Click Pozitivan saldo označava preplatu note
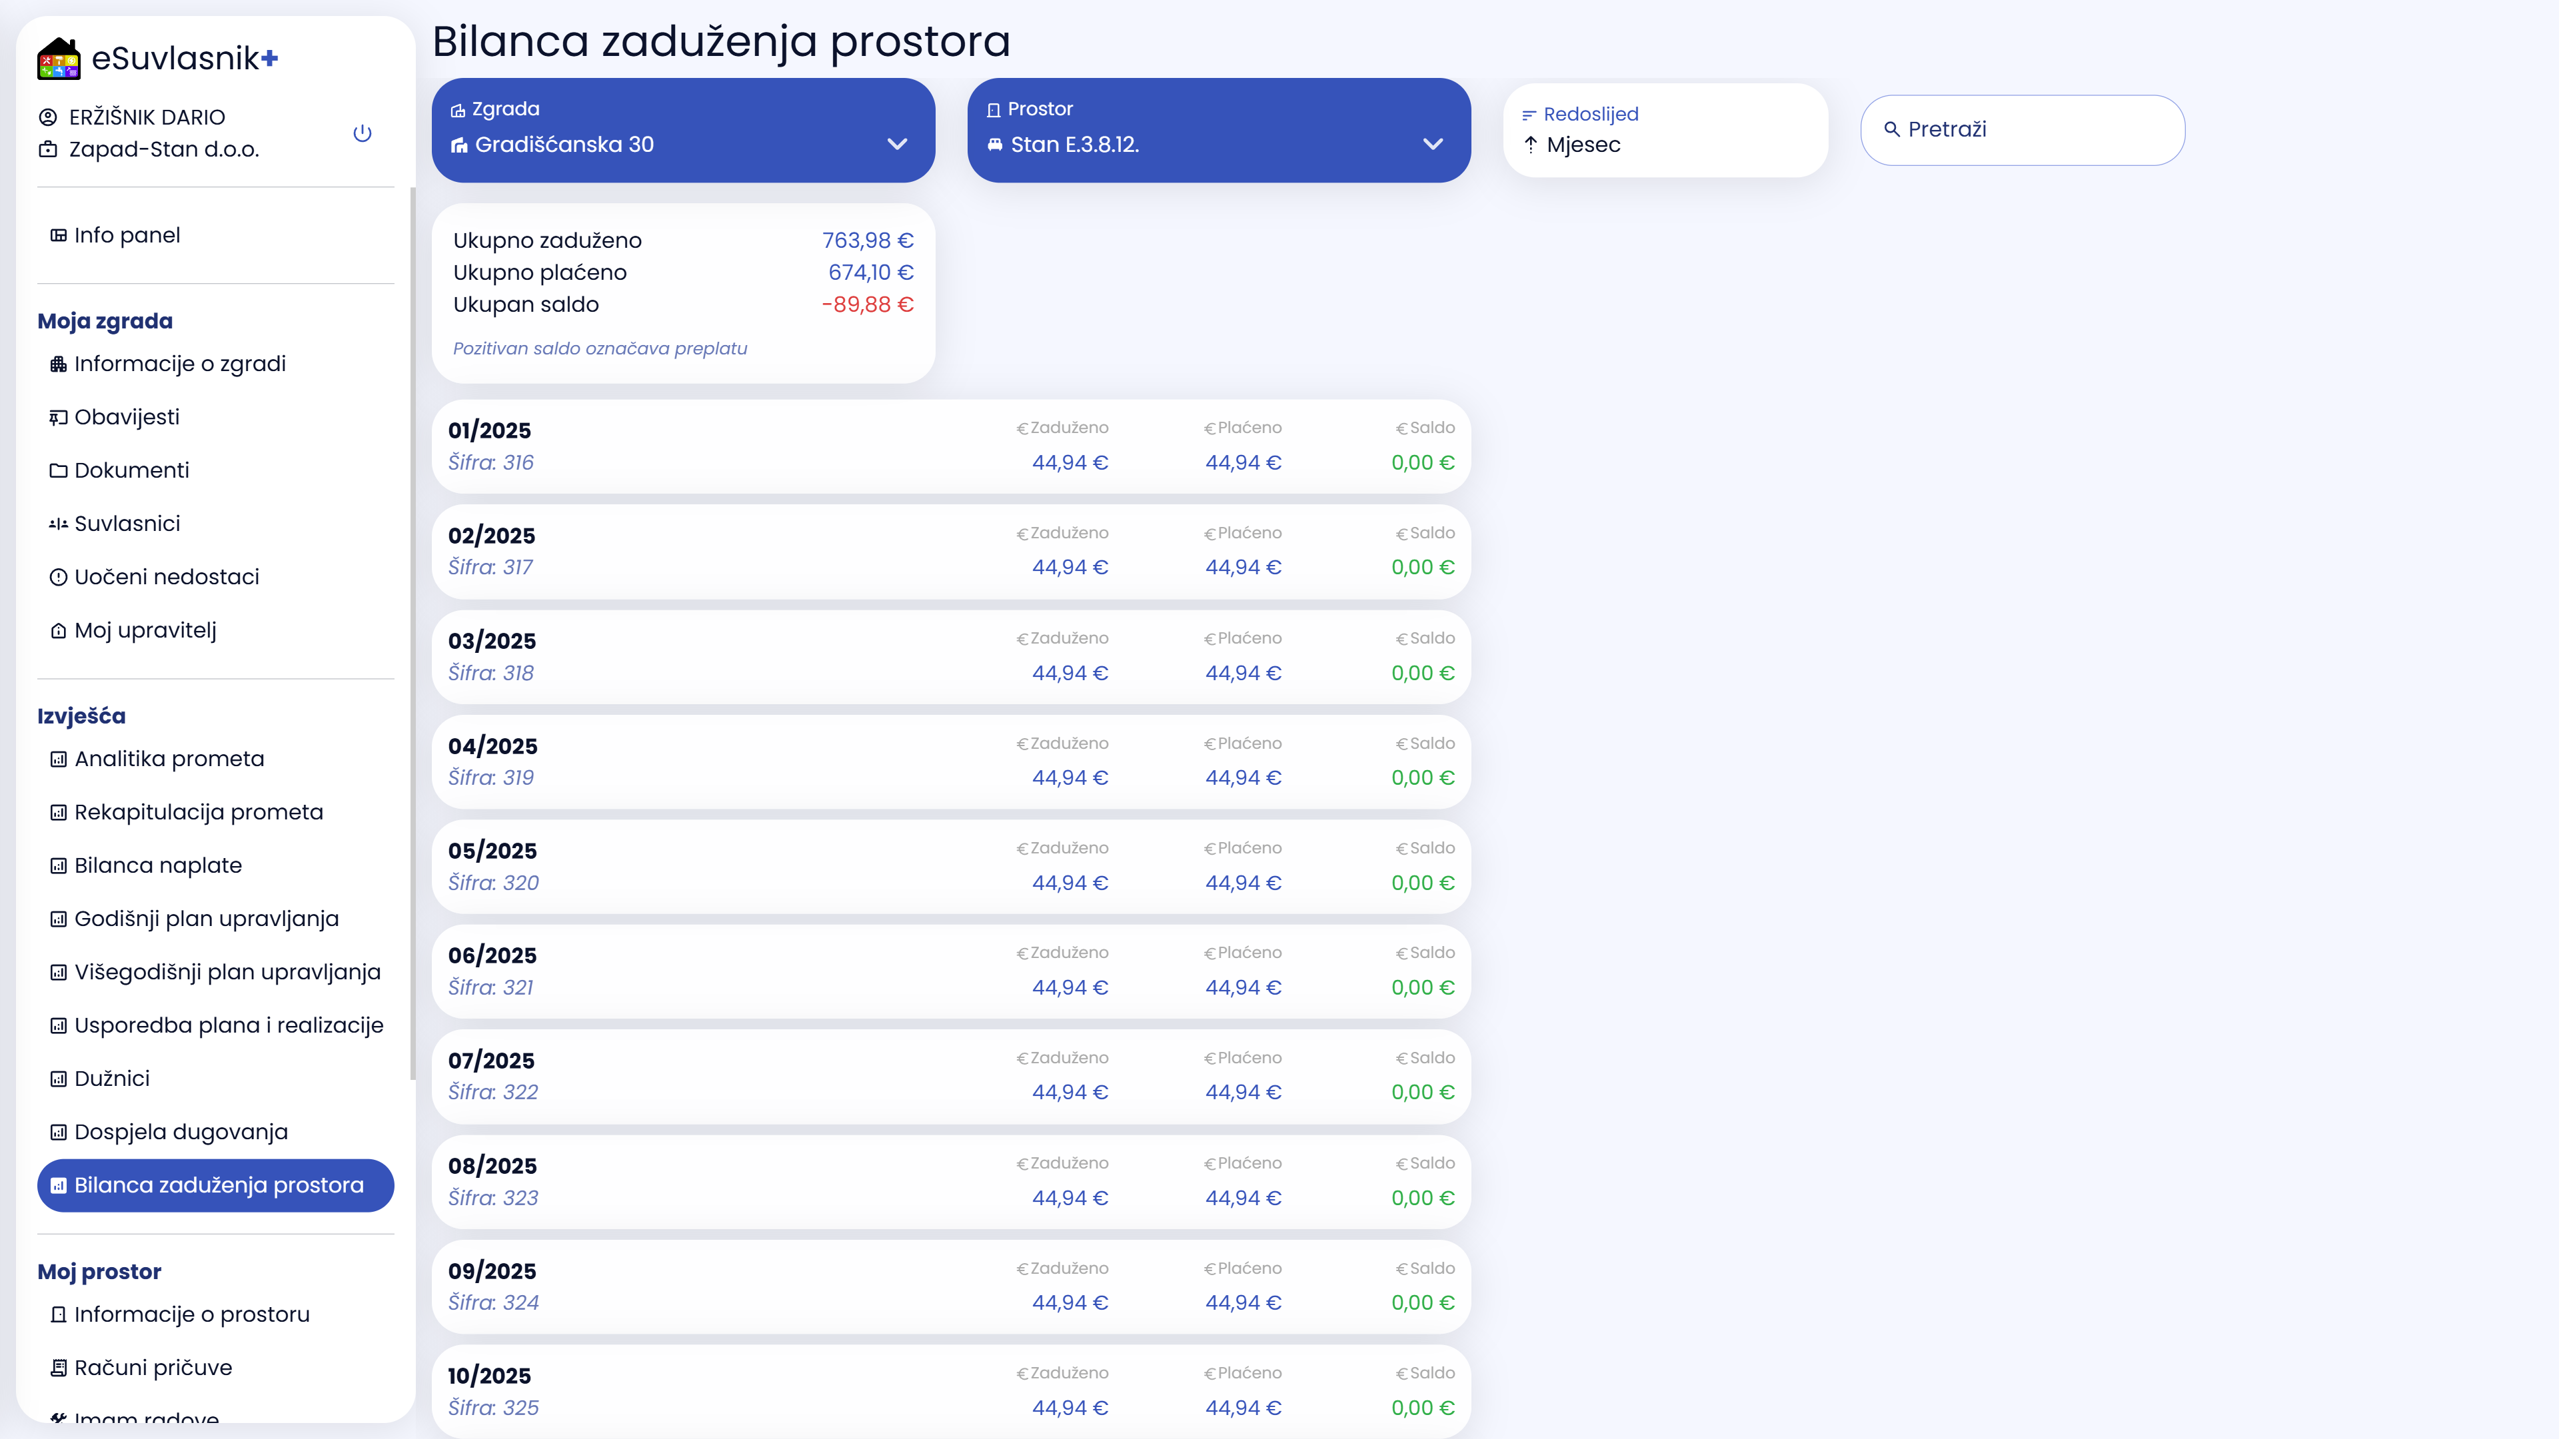This screenshot has width=2559, height=1439. 600,348
